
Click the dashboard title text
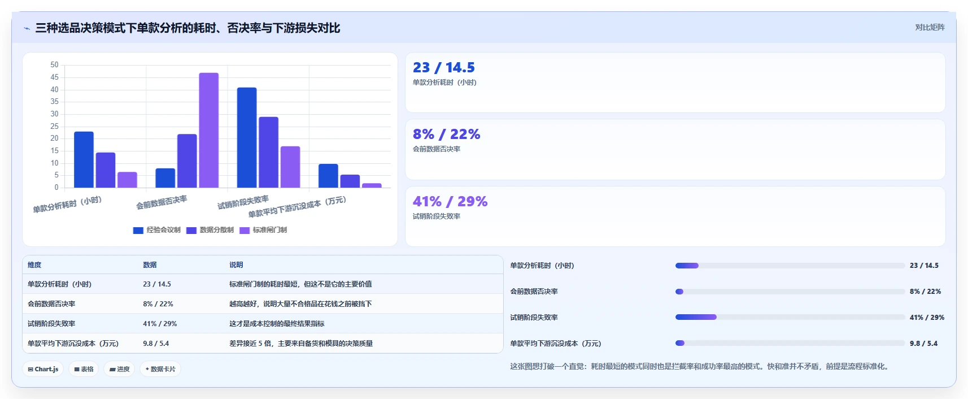[x=188, y=28]
